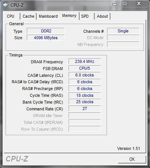Go to the Mainboard tab
The width and height of the screenshot is (150, 168).
click(x=48, y=16)
